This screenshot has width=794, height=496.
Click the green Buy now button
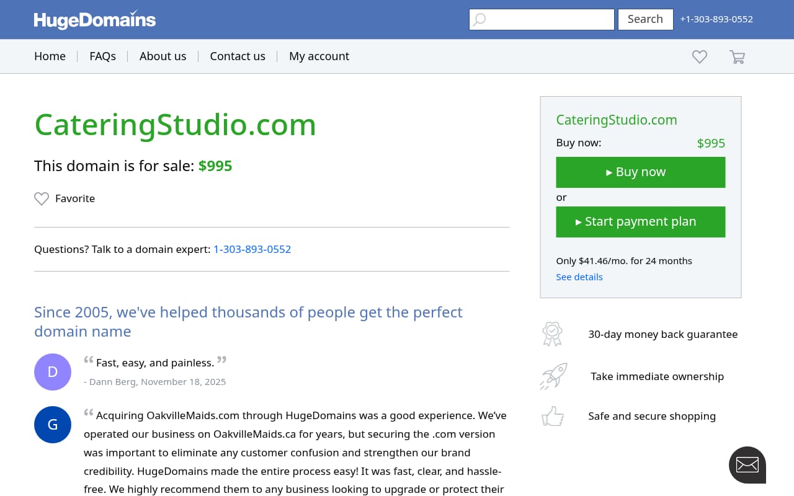(640, 172)
